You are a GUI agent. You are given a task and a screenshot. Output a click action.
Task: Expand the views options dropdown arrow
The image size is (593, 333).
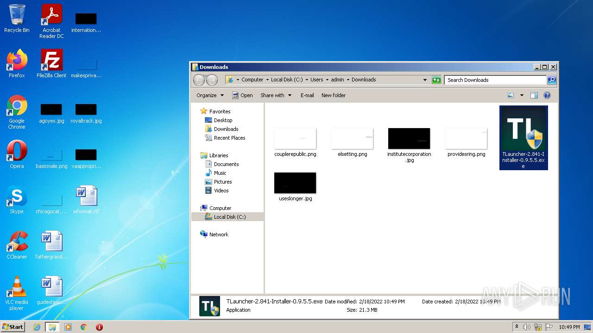point(522,95)
